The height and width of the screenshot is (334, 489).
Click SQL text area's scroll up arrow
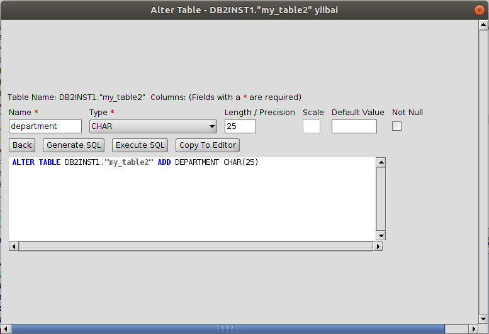pyautogui.click(x=380, y=162)
